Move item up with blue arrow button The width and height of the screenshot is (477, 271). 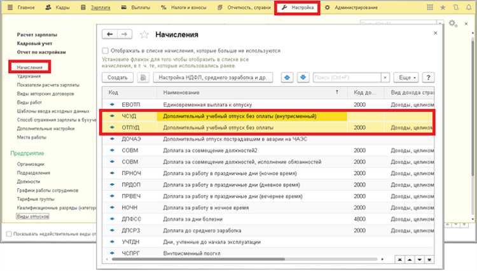point(287,78)
